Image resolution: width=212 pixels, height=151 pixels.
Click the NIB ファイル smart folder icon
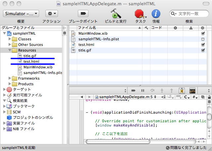pyautogui.click(x=9, y=129)
